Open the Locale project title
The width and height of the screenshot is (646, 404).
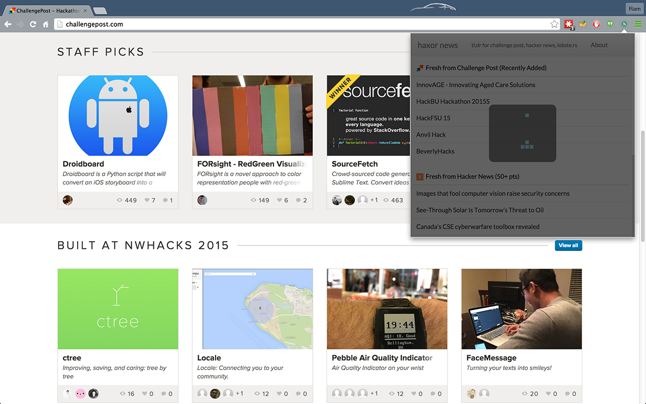pos(209,358)
